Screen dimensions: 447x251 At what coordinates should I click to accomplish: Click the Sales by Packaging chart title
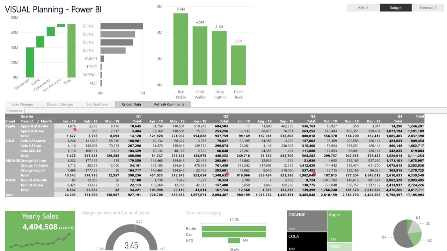click(x=203, y=213)
